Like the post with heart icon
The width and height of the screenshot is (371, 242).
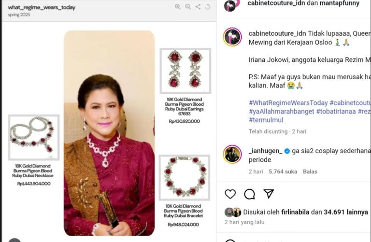(x=230, y=194)
